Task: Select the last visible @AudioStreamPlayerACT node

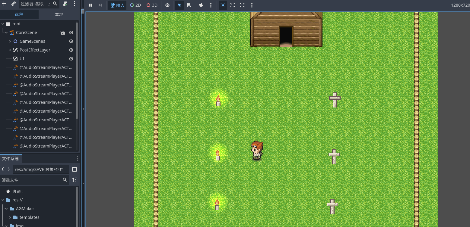Action: 46,146
